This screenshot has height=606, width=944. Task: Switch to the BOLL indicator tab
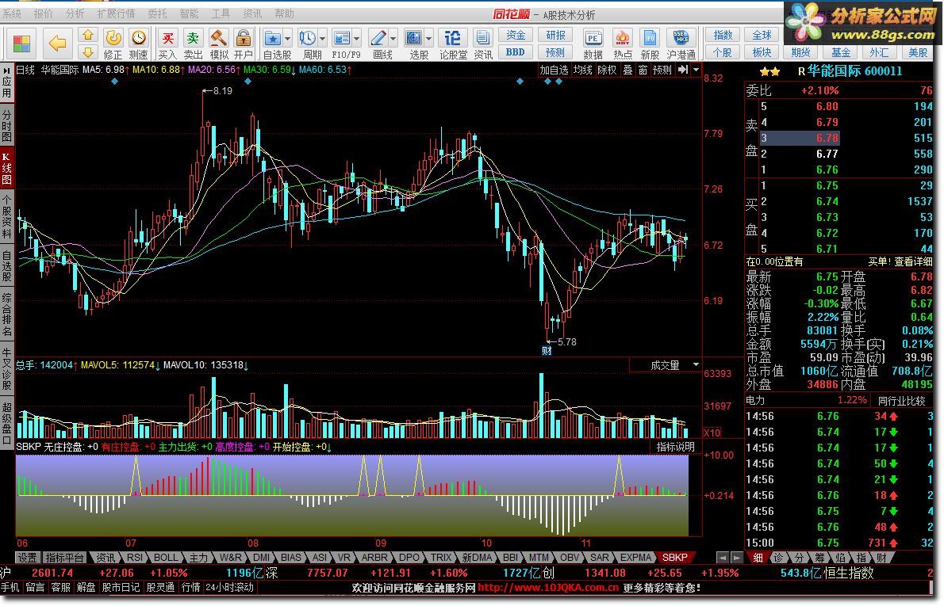[166, 558]
